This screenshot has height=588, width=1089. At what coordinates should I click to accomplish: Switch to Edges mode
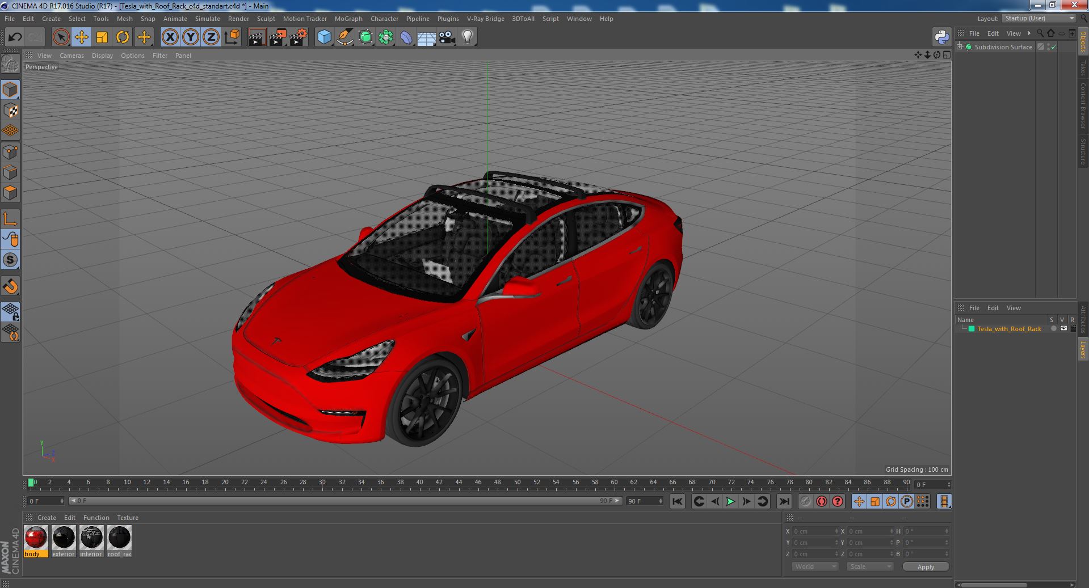(10, 172)
